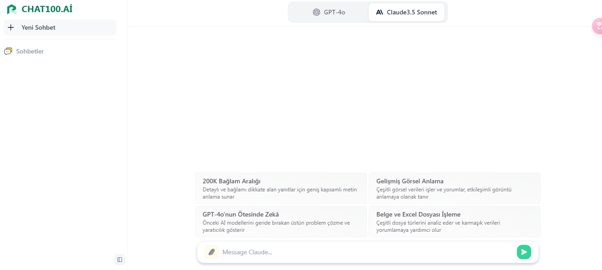Click the empty conversation area above the cards
Image resolution: width=602 pixels, height=270 pixels.
pos(365,99)
